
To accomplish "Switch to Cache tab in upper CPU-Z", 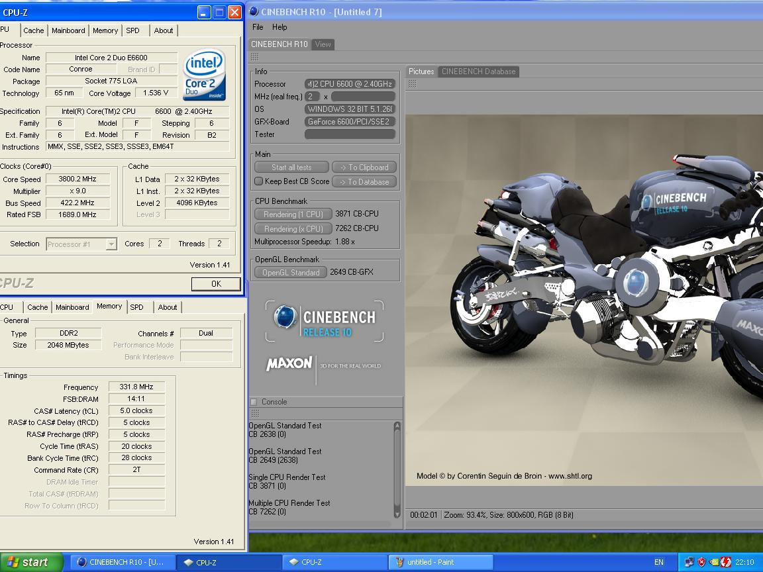I will coord(34,30).
